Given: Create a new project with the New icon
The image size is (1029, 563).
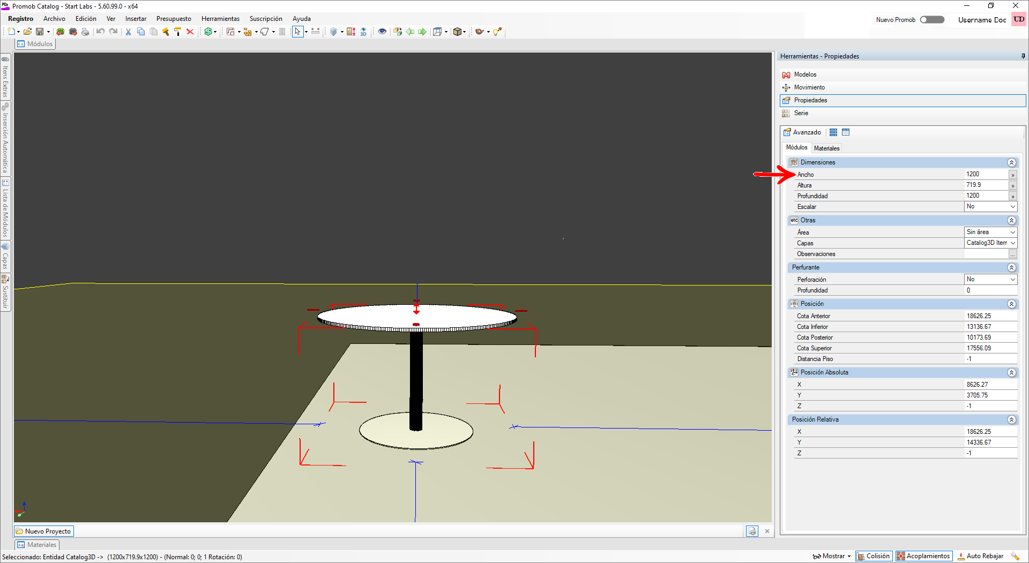Looking at the screenshot, I should coord(11,32).
